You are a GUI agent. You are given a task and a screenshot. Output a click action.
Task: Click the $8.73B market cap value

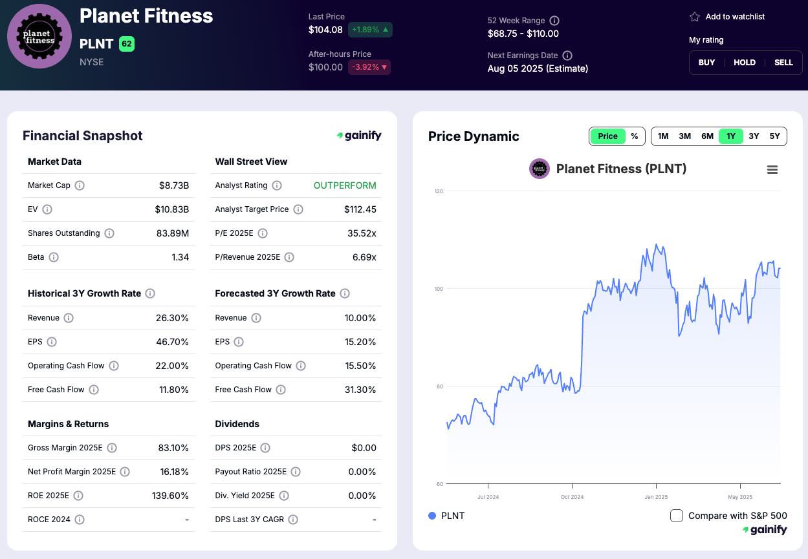pos(174,185)
